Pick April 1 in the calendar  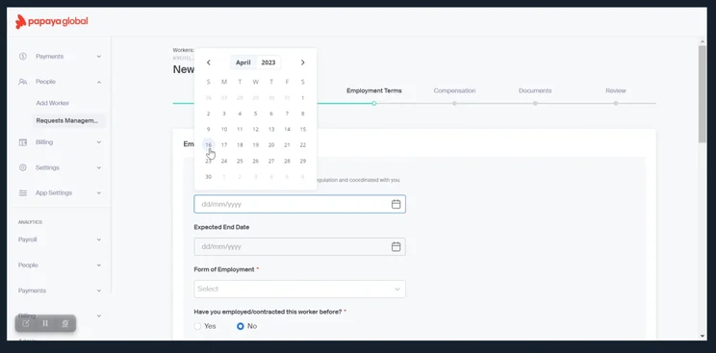[303, 98]
